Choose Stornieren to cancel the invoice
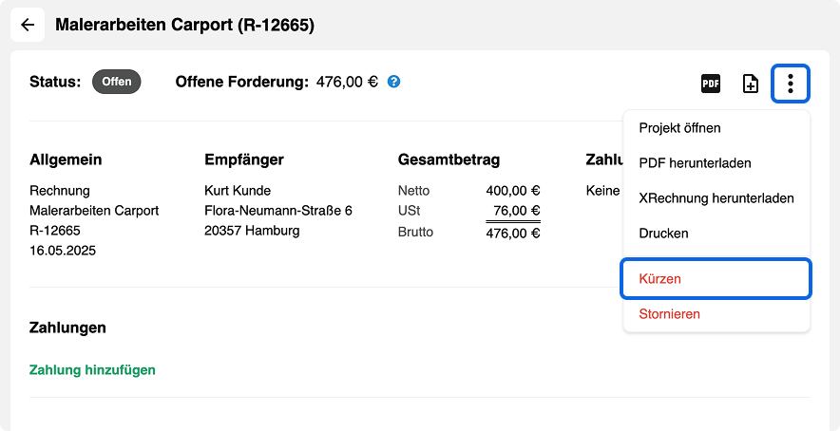 (669, 314)
